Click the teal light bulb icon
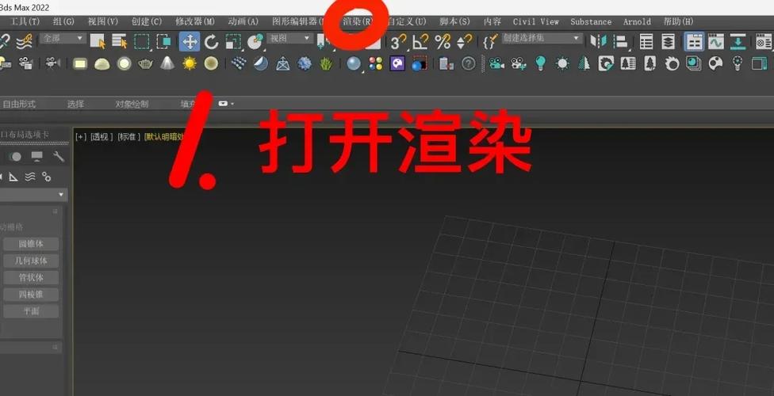Image resolution: width=774 pixels, height=396 pixels. [x=541, y=63]
